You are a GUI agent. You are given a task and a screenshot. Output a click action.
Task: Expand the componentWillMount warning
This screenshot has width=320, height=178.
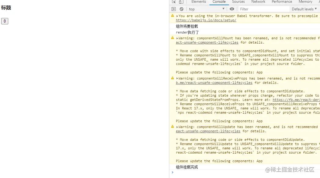point(177,38)
